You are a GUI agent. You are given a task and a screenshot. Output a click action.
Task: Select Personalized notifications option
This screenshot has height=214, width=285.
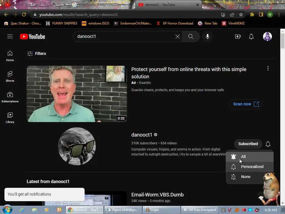coord(250,167)
